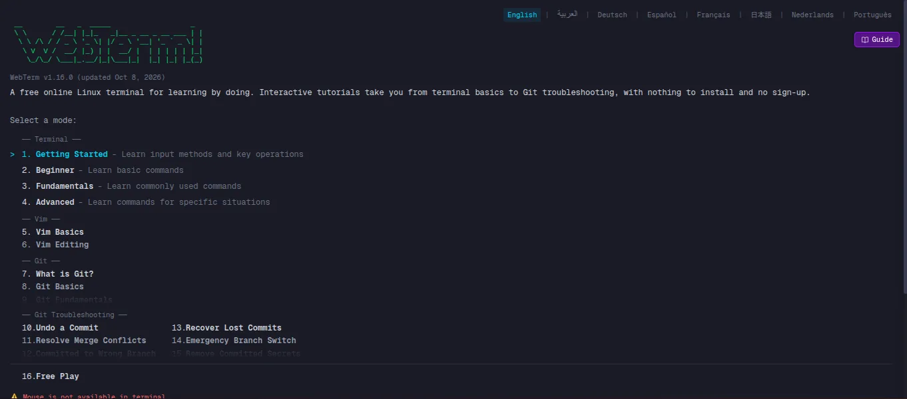Viewport: 907px width, 399px height.
Task: Switch language to Deutsch
Action: point(612,15)
